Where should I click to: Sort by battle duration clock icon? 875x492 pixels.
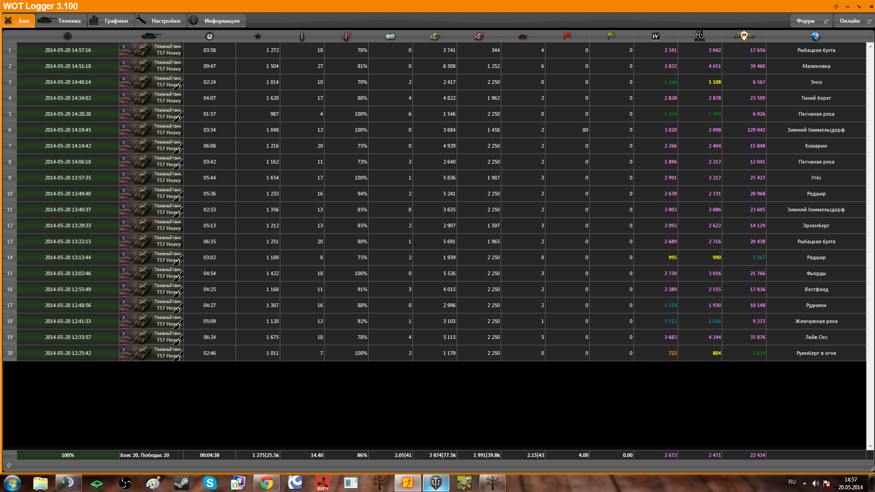209,36
